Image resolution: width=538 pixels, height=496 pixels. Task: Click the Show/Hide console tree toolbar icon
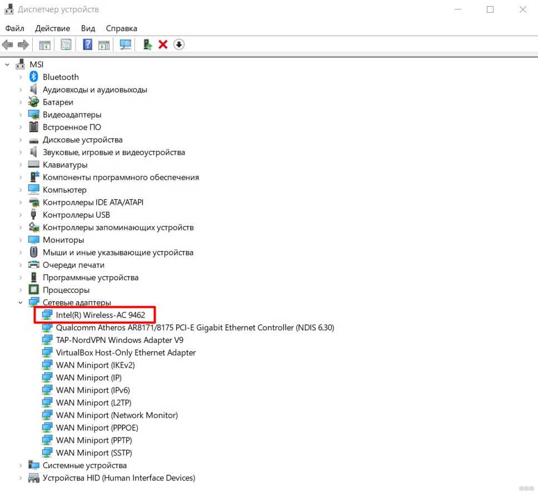44,45
